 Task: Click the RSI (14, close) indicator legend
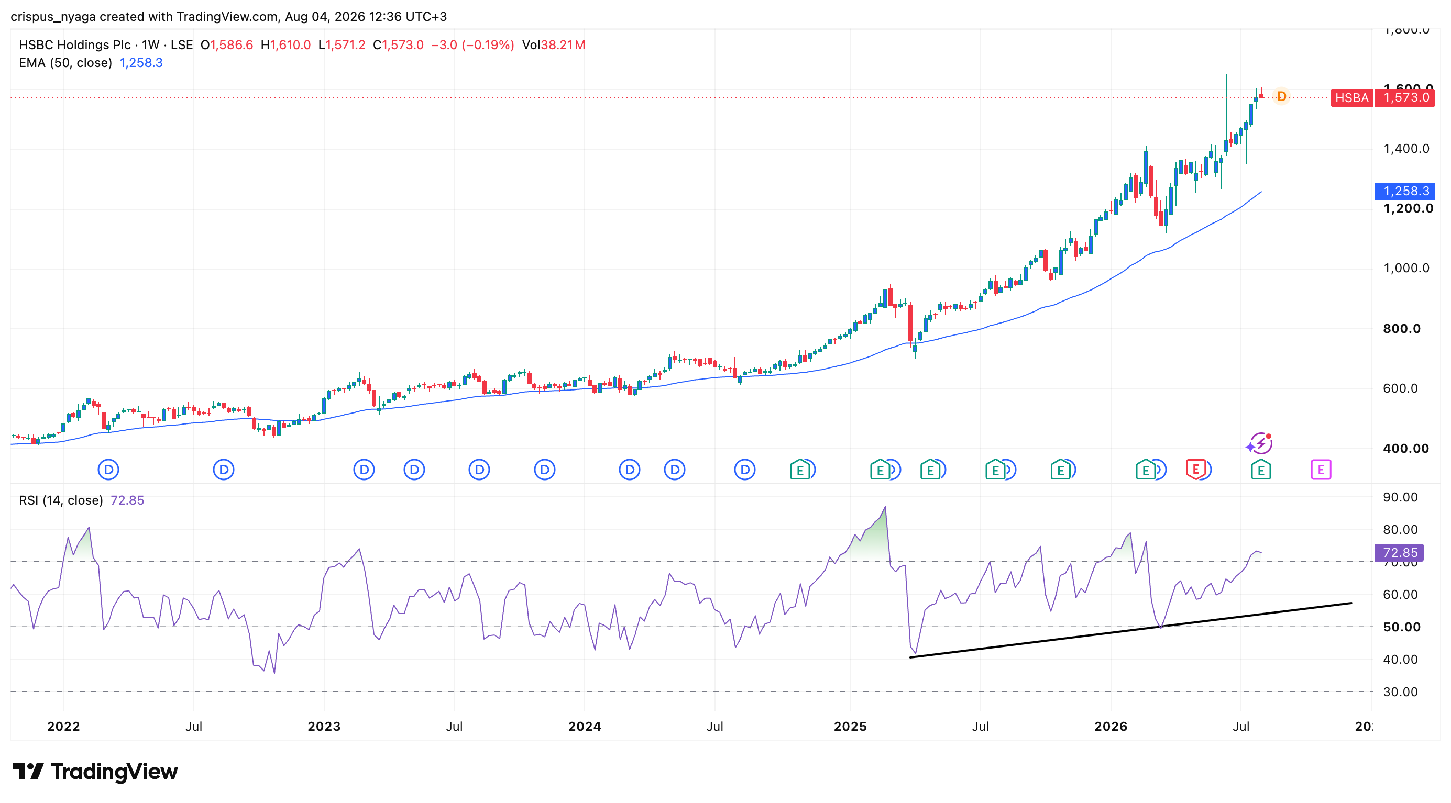coord(61,500)
